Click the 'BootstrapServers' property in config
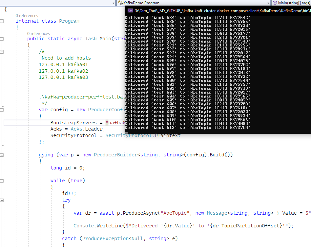This screenshot has width=311, height=247. (73, 123)
